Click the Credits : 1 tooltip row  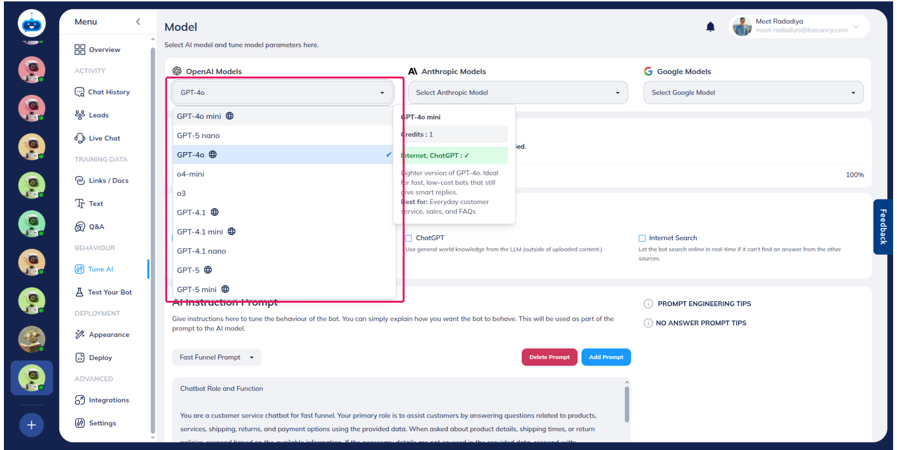point(453,135)
